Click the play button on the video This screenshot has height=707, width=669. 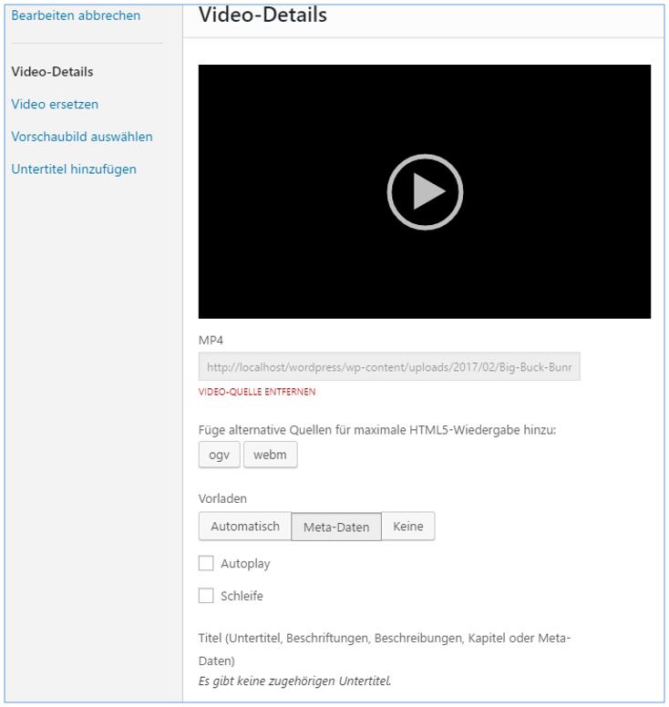425,192
